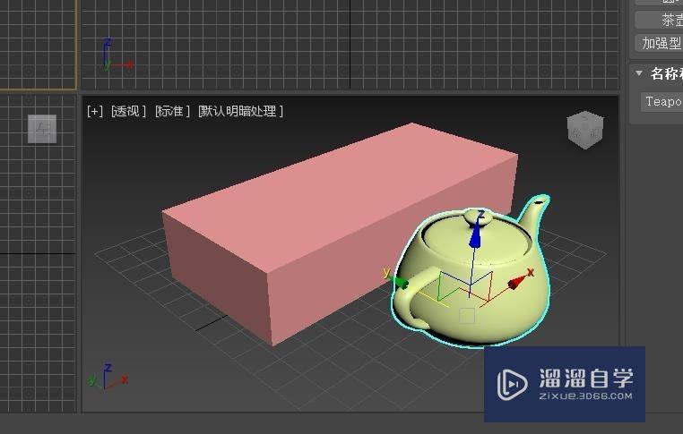Image resolution: width=683 pixels, height=434 pixels.
Task: Click the red X axis arrow of gizmo
Action: 518,282
